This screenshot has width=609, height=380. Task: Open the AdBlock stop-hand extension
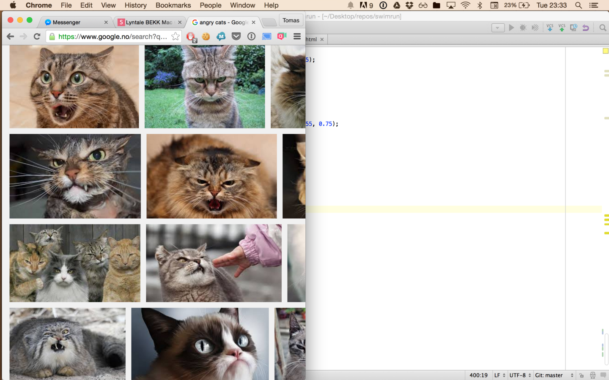coord(191,37)
